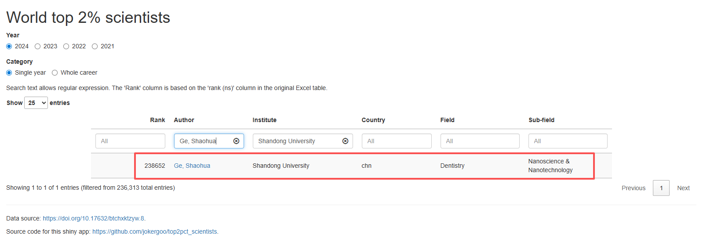
Task: Select Single year category
Action: point(9,73)
